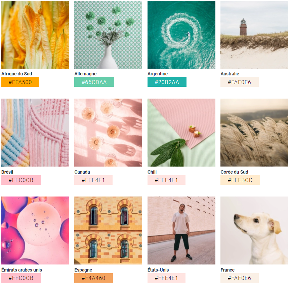Viewport: 290px width, 284px height.
Task: Open the Afrique du Sud yellow flowers photo
Action: [x=35, y=35]
